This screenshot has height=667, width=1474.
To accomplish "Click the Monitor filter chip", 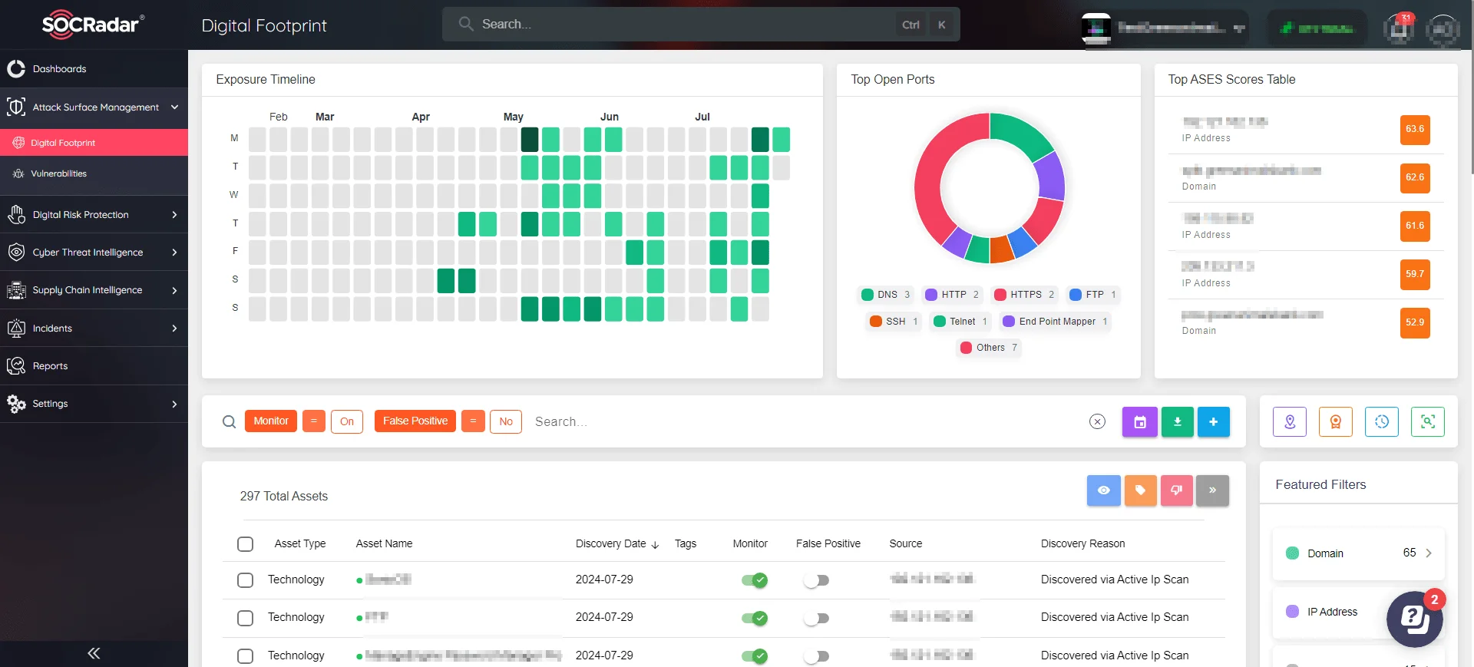I will pyautogui.click(x=271, y=421).
